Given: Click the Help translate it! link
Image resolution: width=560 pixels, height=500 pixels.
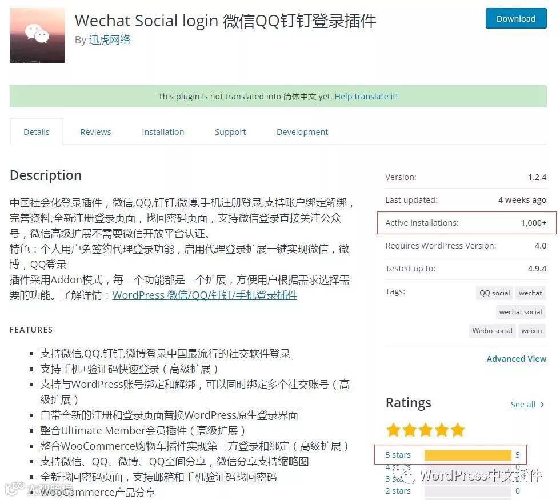Looking at the screenshot, I should coord(366,97).
